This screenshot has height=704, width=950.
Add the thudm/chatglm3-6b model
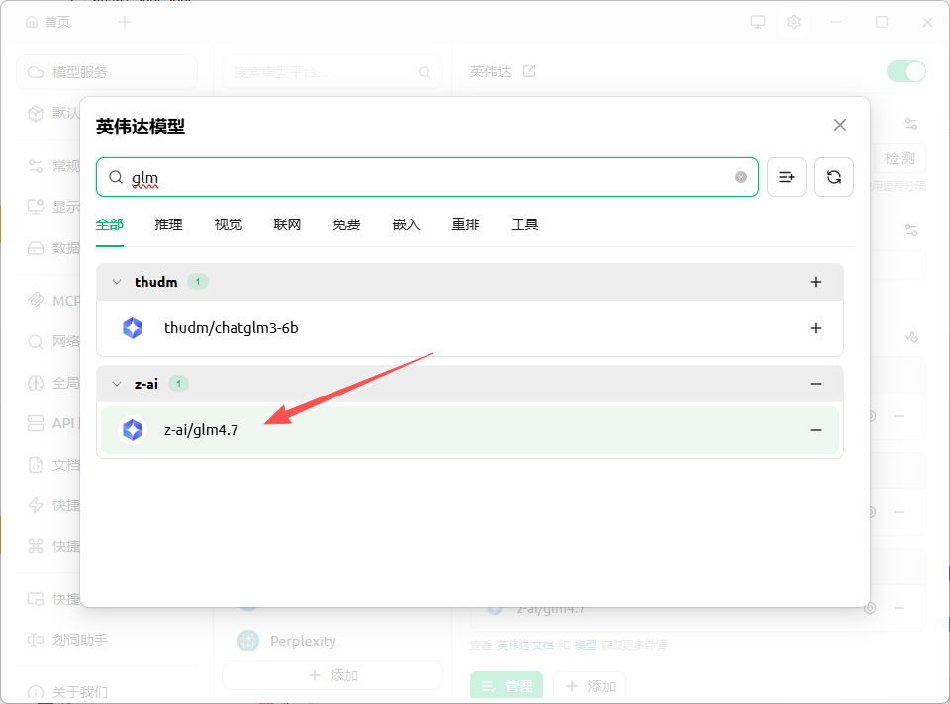[815, 328]
